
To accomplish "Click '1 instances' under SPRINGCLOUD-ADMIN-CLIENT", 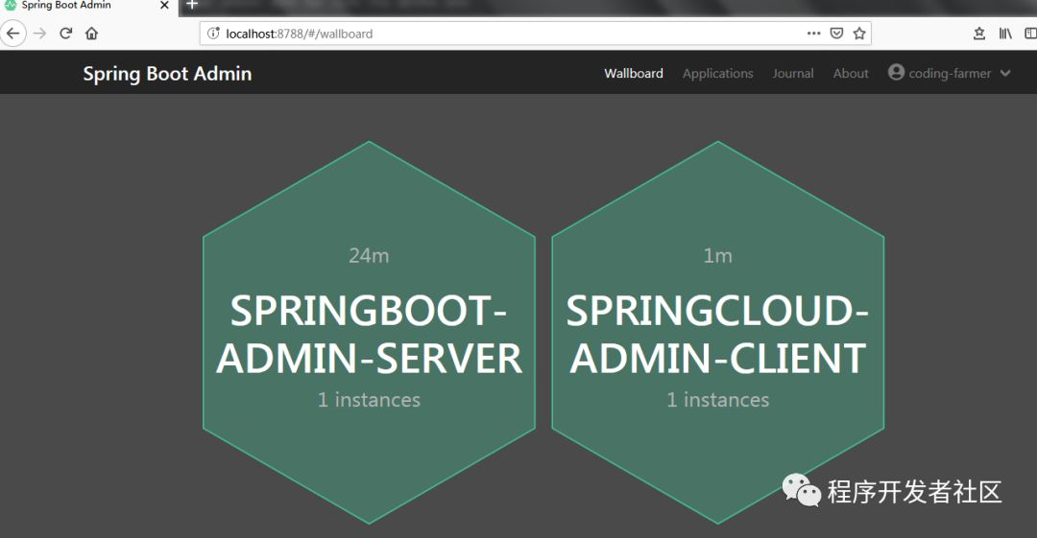I will point(717,400).
